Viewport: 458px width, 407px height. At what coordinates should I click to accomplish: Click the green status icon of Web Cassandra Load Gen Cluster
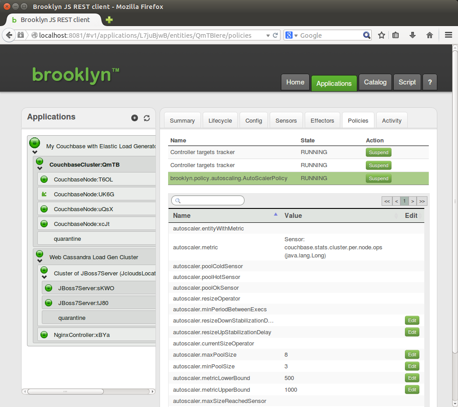(40, 254)
